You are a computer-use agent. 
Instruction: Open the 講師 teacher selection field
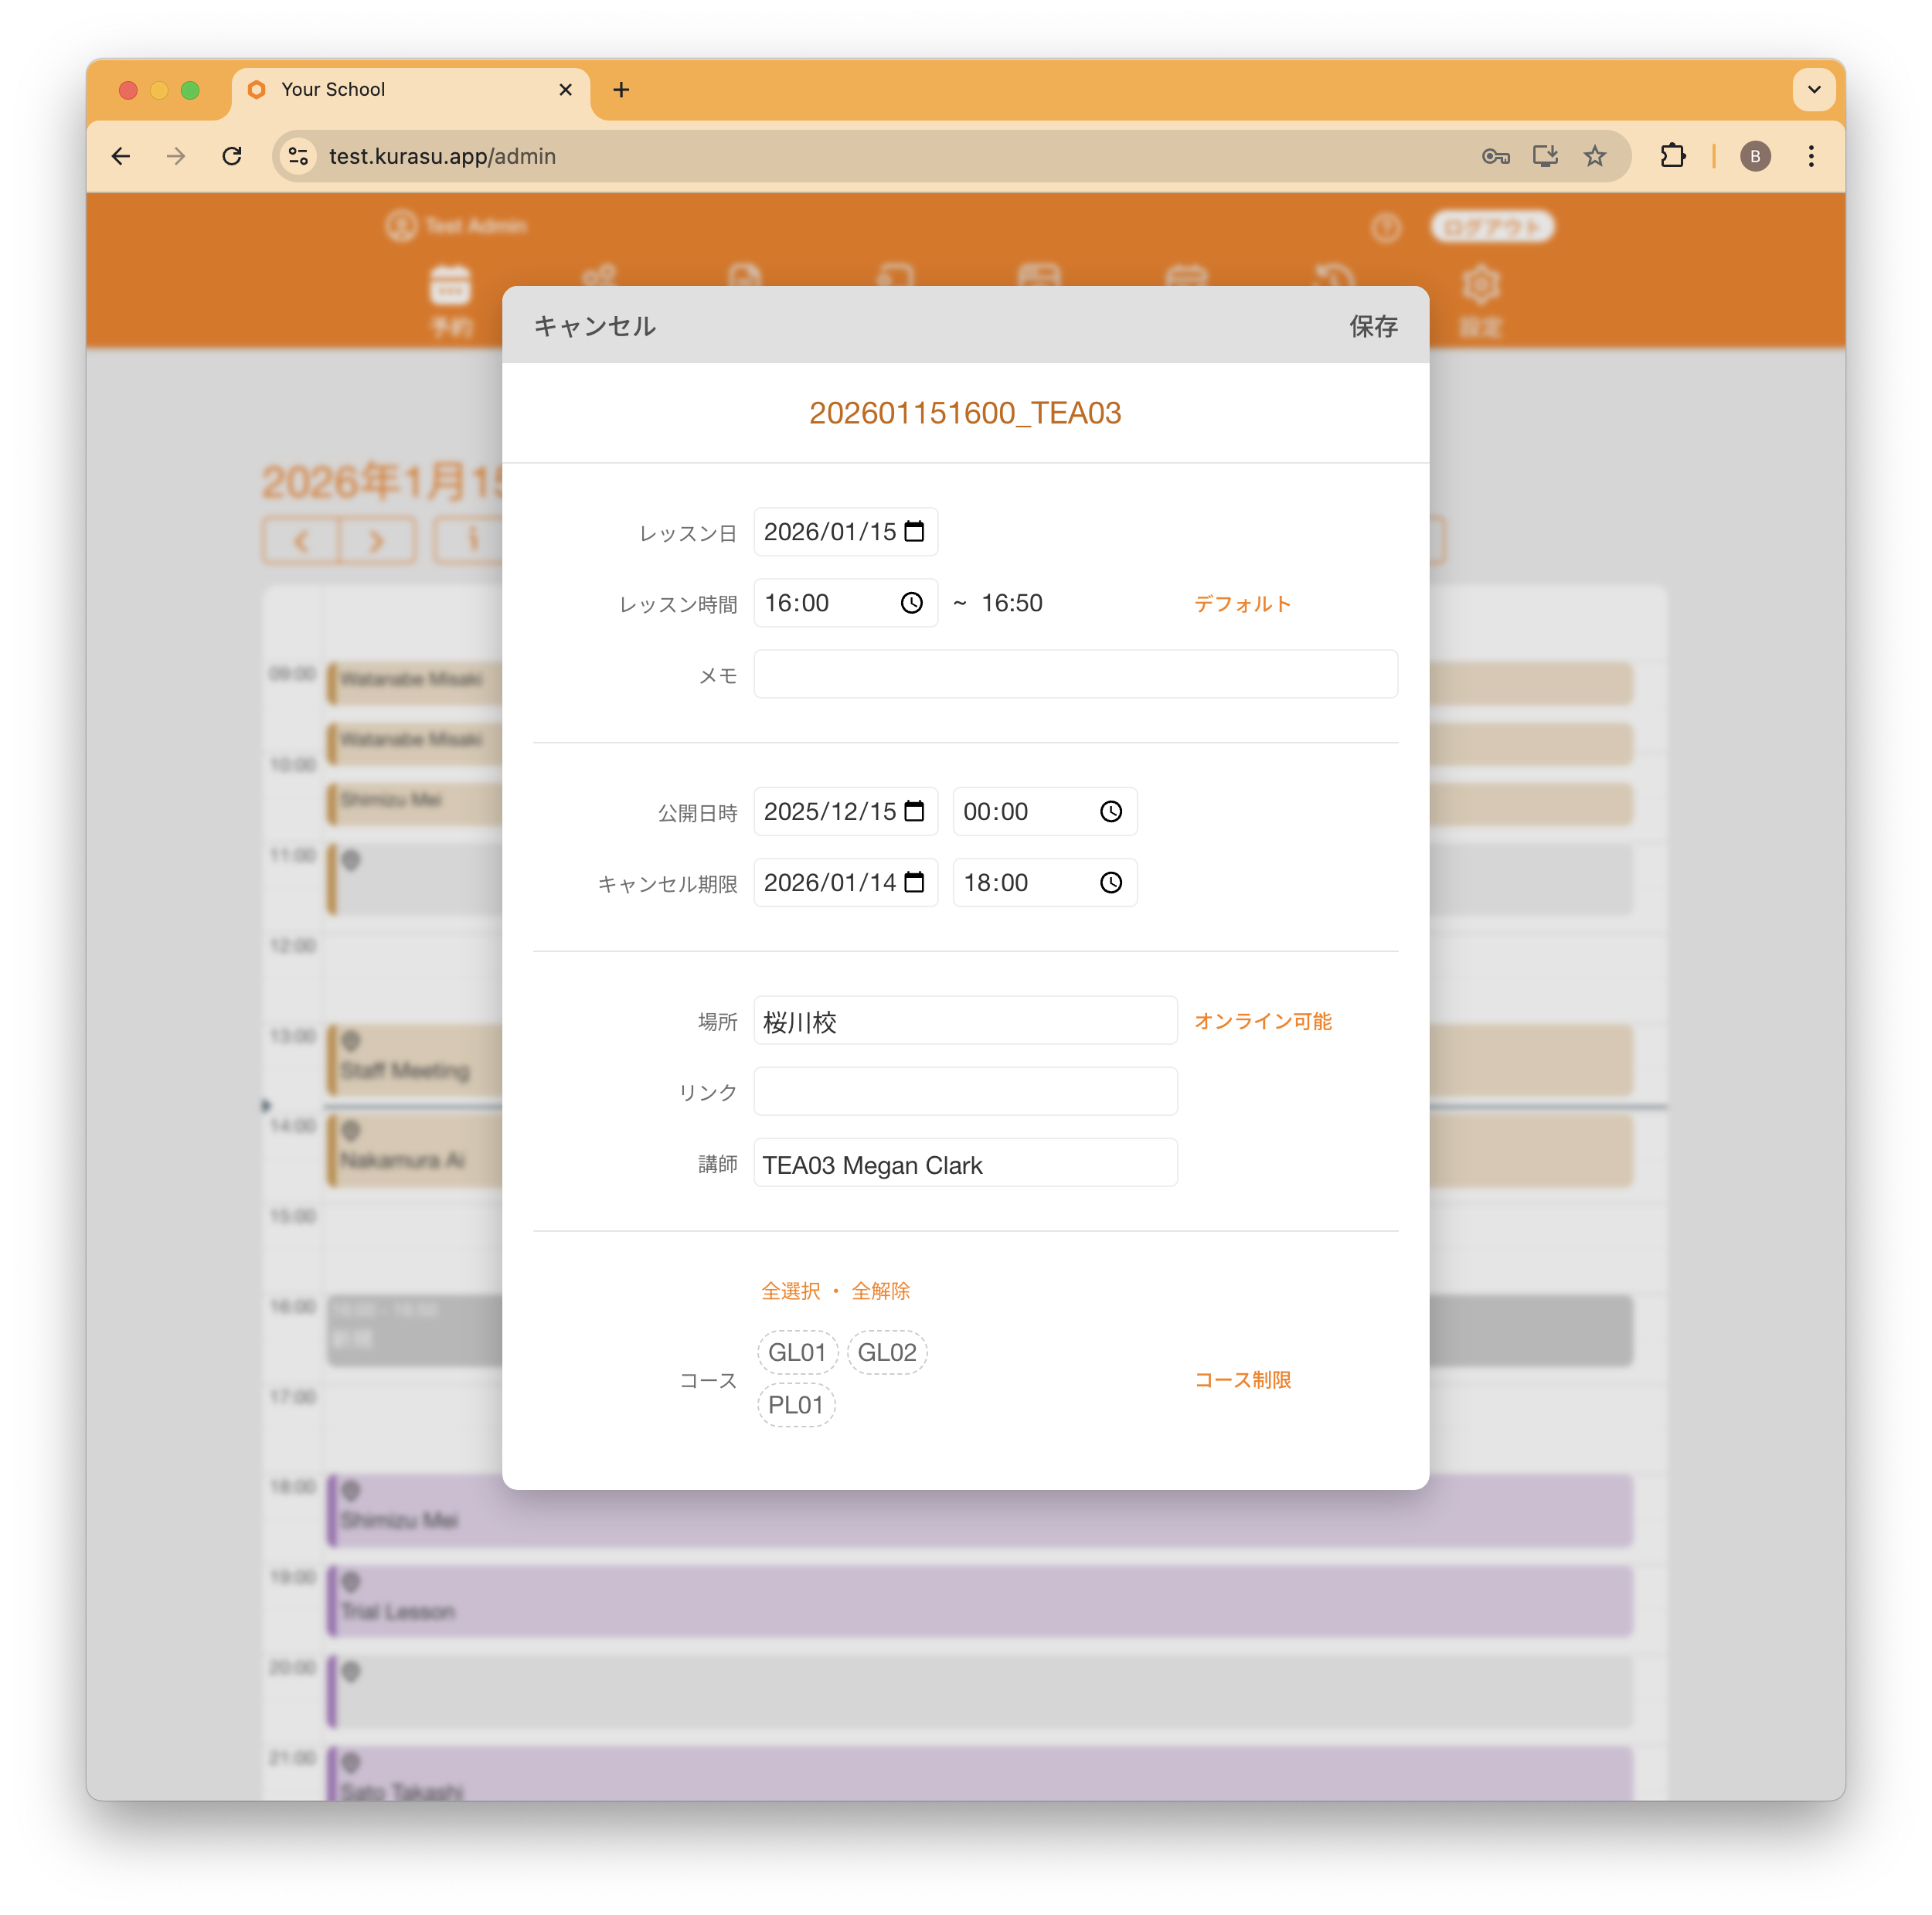(964, 1164)
